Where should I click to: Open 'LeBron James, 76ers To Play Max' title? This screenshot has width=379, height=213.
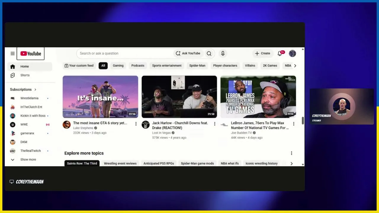pyautogui.click(x=260, y=125)
